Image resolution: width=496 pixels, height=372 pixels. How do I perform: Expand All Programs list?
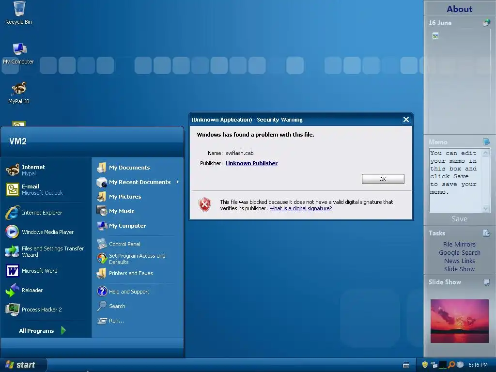pyautogui.click(x=43, y=330)
